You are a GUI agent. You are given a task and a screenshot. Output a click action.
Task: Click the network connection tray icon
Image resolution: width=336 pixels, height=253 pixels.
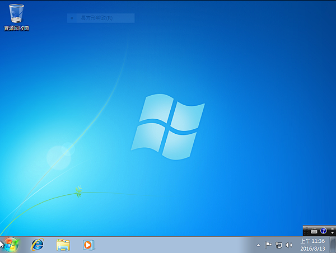(279, 245)
